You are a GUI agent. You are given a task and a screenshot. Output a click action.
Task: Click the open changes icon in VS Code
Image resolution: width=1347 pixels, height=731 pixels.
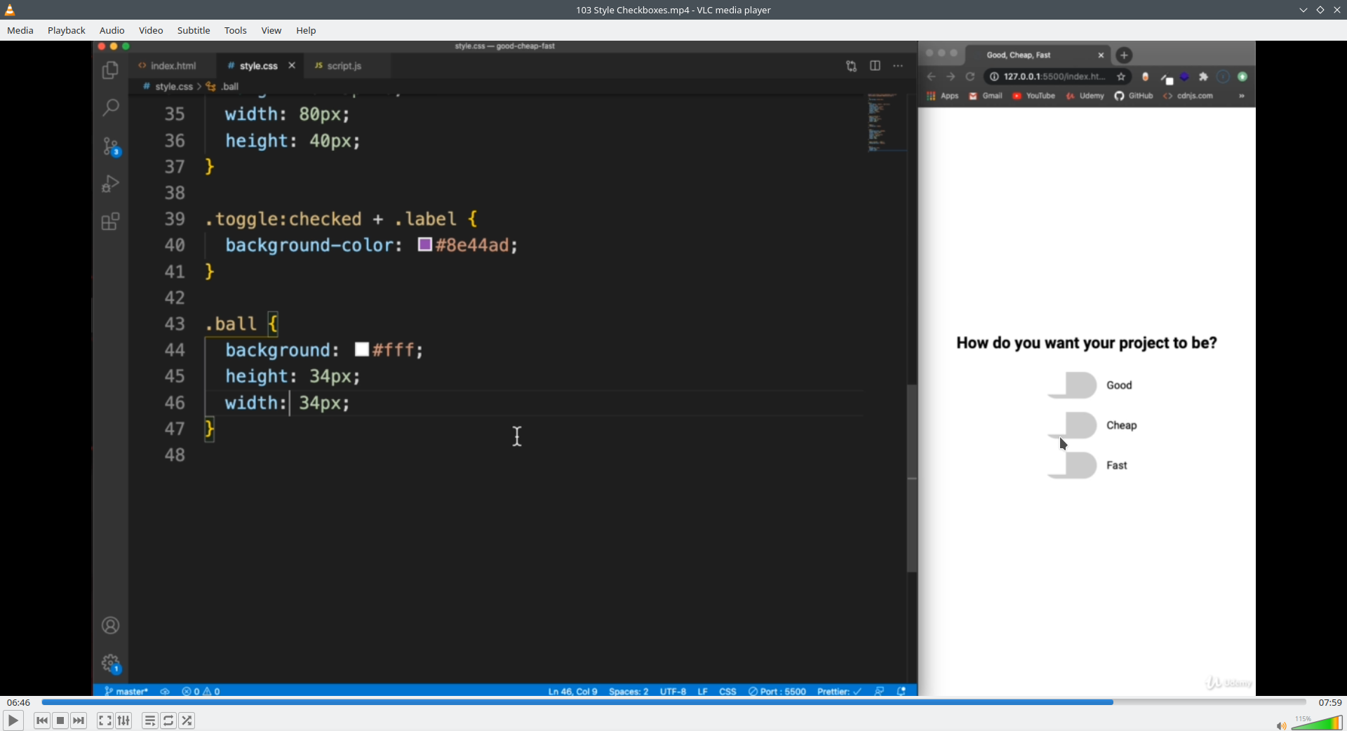[851, 65]
